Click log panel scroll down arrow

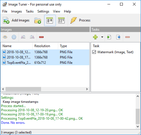(x=138, y=127)
